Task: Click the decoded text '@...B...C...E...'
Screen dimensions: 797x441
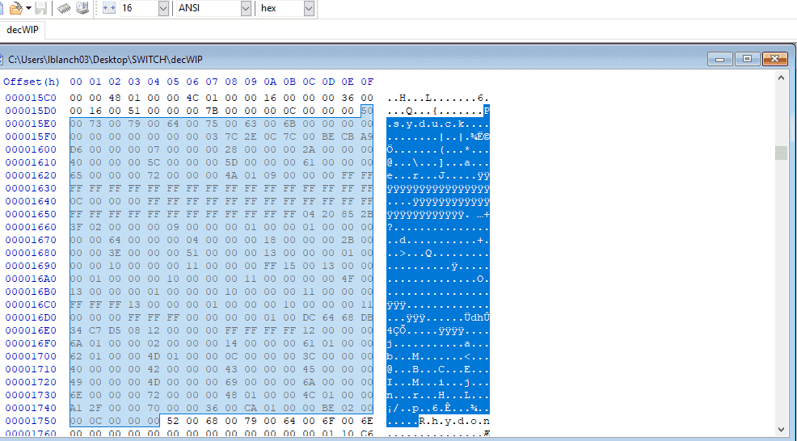Action: [437, 369]
